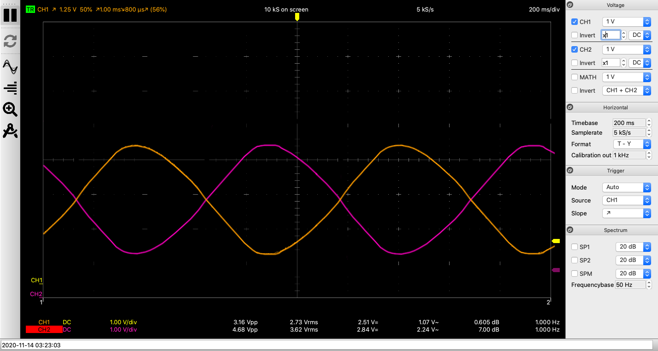658x351 pixels.
Task: Adjust the Frequencybase stepper arrows
Action: [649, 285]
